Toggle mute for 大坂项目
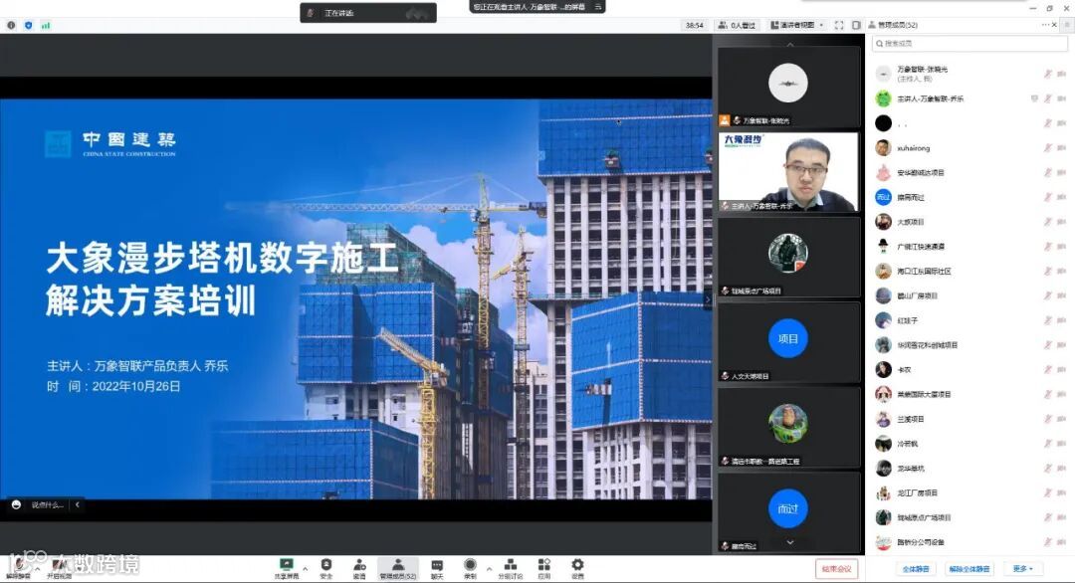The image size is (1075, 583). tap(1047, 222)
